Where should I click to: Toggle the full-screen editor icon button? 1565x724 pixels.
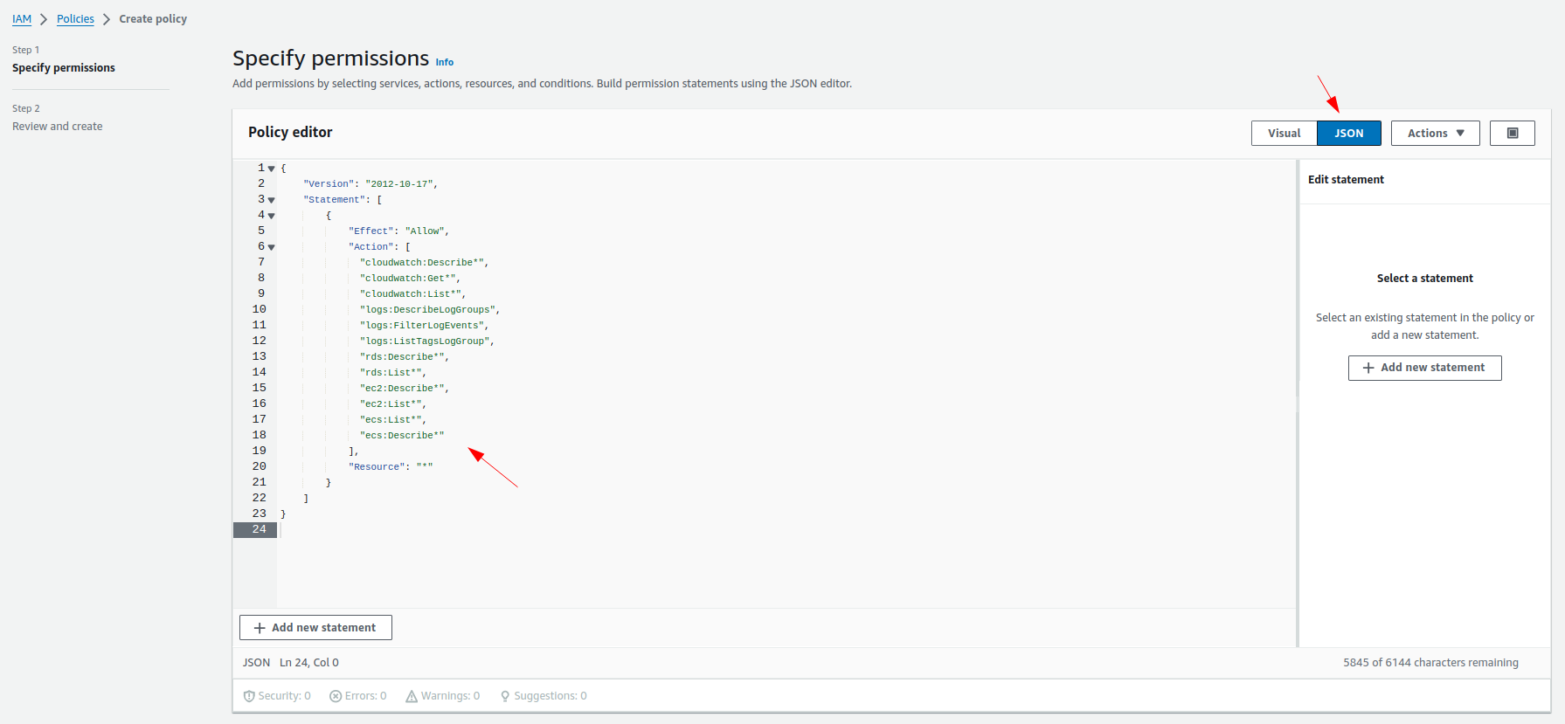(x=1512, y=133)
